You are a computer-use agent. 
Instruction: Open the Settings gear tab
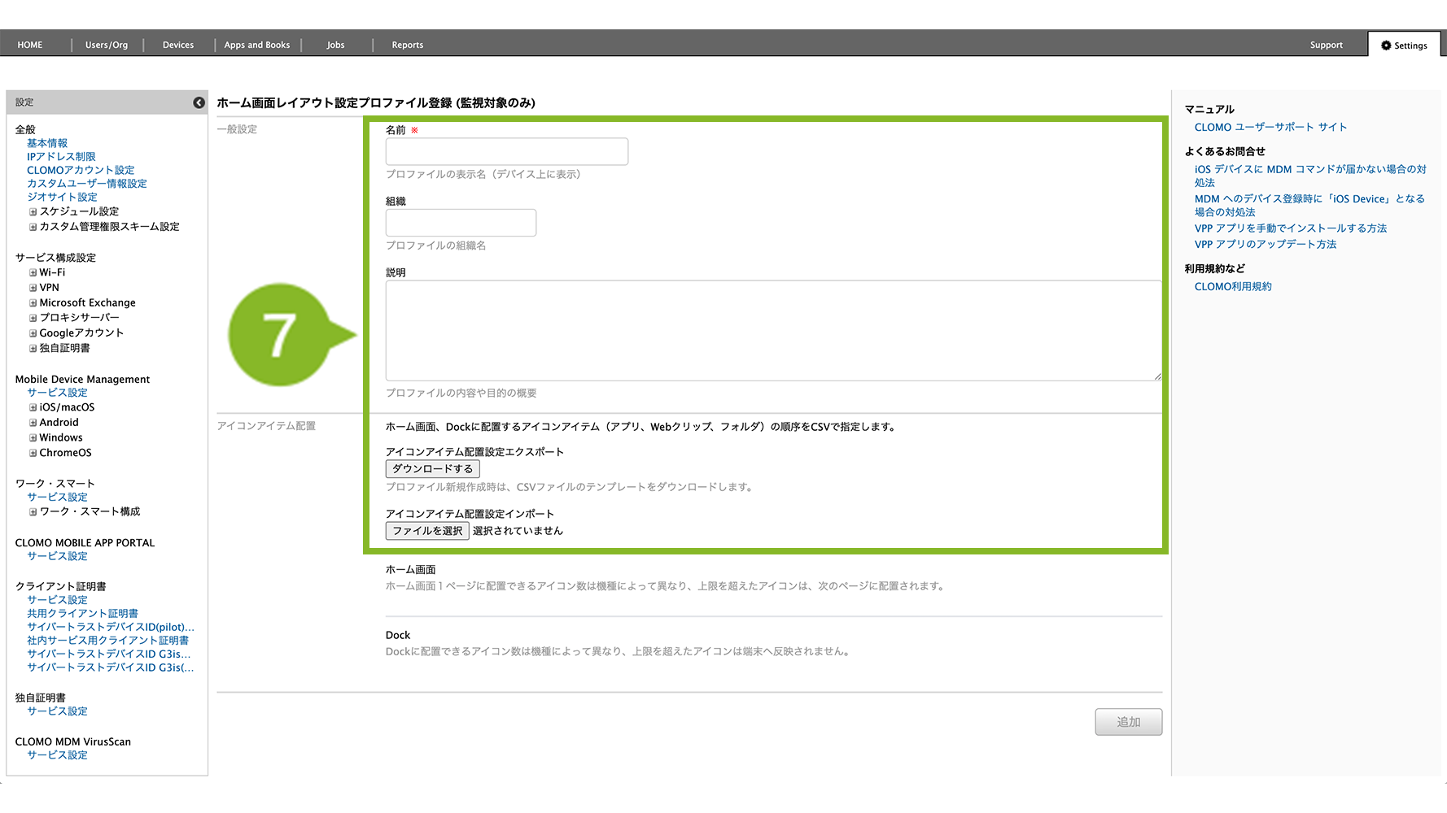pyautogui.click(x=1404, y=46)
